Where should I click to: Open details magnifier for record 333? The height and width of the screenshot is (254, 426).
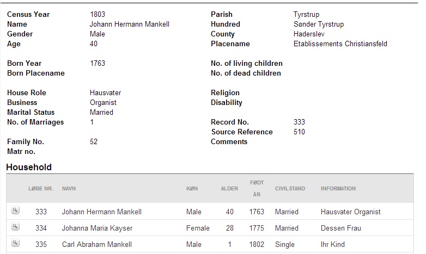click(15, 210)
